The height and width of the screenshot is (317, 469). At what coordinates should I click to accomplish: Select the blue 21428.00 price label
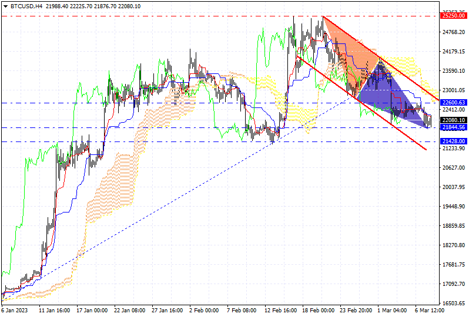[x=454, y=141]
